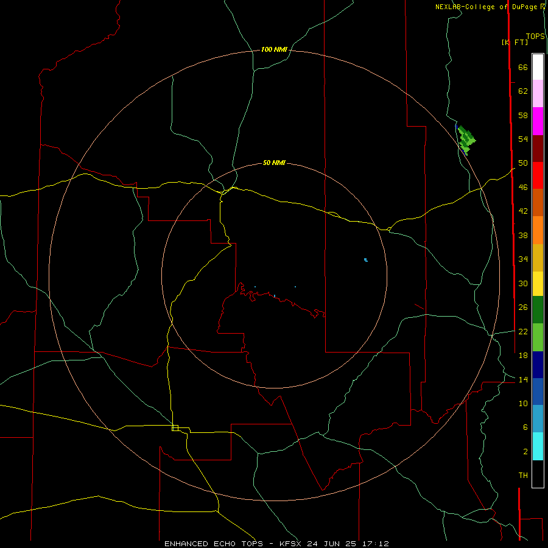Click the green echo cluster on the 100 NMI ring
The width and height of the screenshot is (548, 548).
[466, 140]
